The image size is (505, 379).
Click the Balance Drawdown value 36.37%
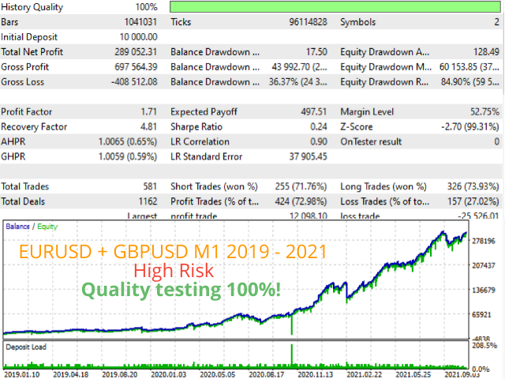283,82
